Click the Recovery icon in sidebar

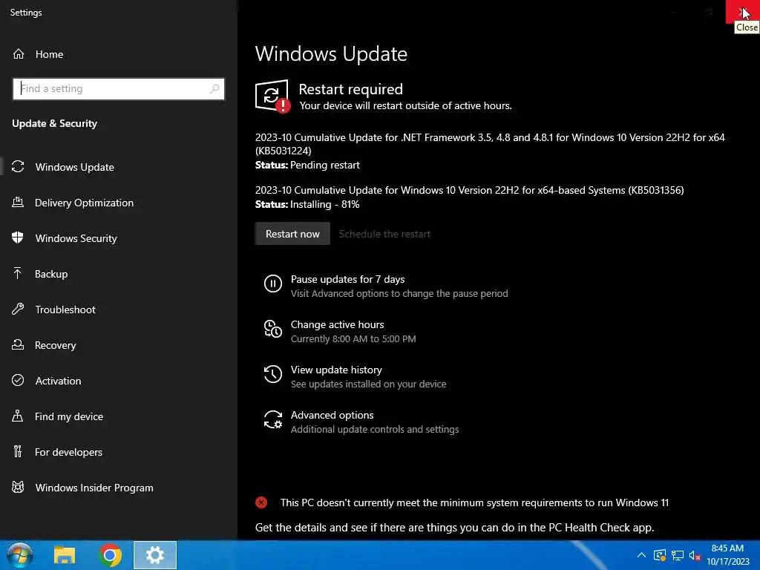point(18,345)
